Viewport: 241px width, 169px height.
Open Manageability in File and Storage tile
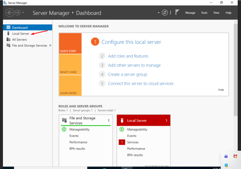click(79, 129)
